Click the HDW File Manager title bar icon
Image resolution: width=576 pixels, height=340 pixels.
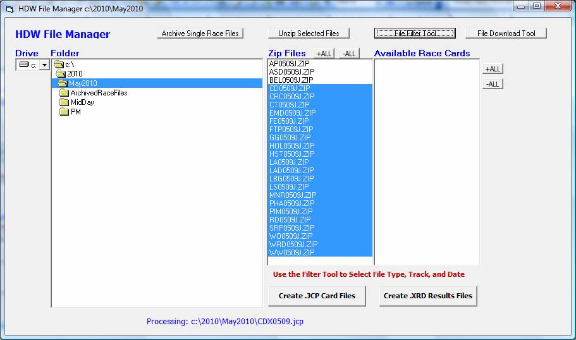click(9, 8)
